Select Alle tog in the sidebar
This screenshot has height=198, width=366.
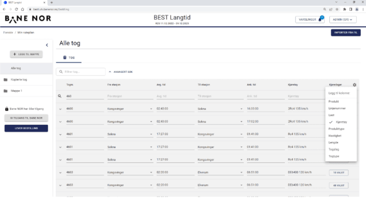(x=26, y=68)
